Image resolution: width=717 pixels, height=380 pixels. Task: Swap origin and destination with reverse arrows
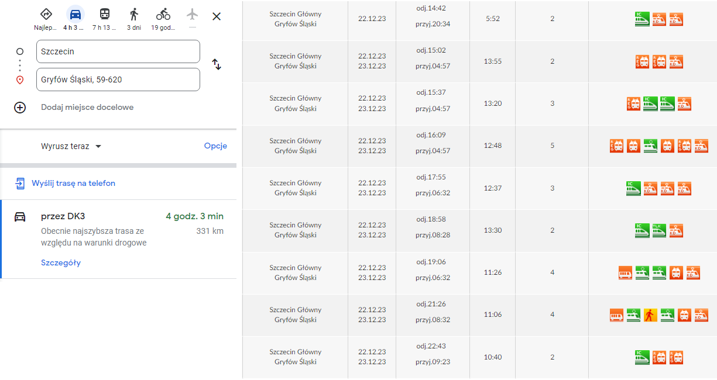point(217,64)
